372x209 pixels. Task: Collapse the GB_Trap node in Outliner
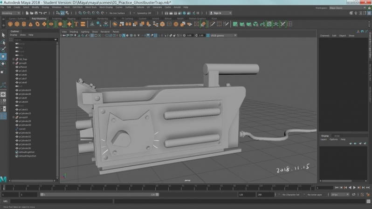pos(14,59)
